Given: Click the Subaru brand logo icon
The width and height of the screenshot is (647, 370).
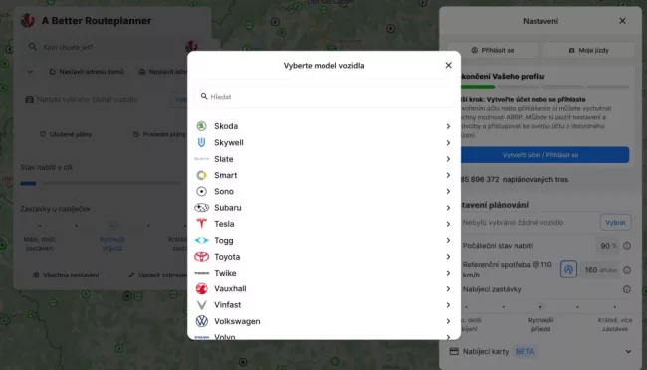Looking at the screenshot, I should tap(201, 208).
